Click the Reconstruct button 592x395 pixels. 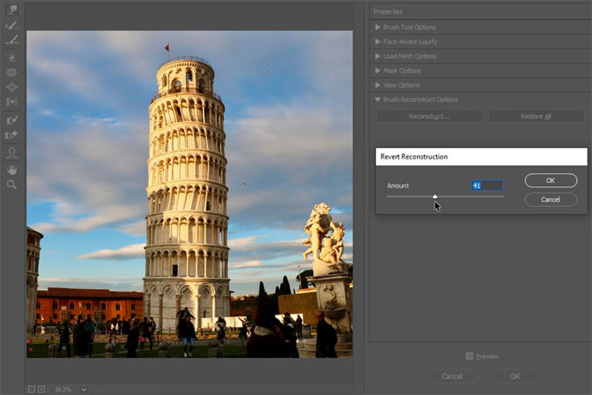[429, 115]
